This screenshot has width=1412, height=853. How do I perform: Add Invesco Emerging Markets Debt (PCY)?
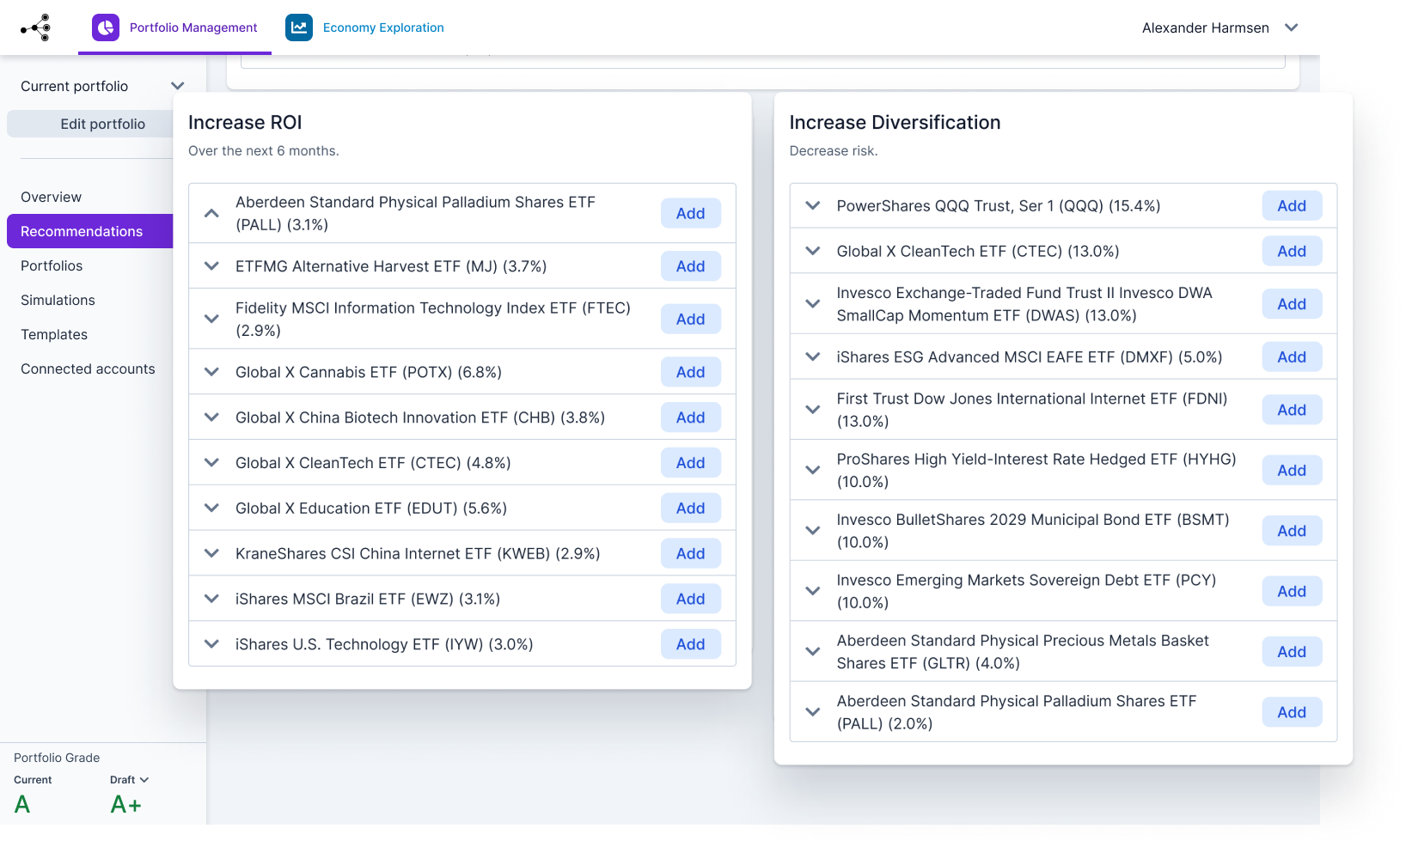click(x=1293, y=592)
